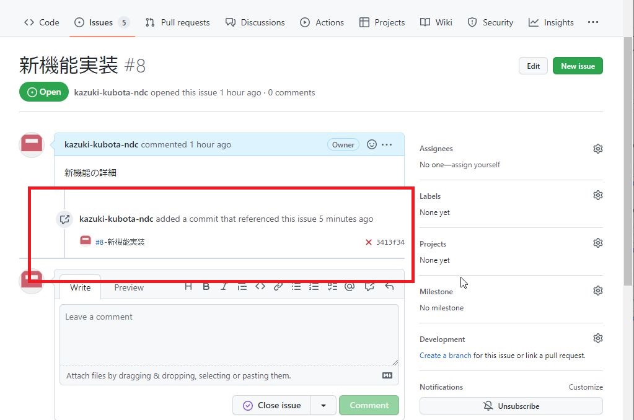Unsubscribe from issue notifications

pos(511,406)
